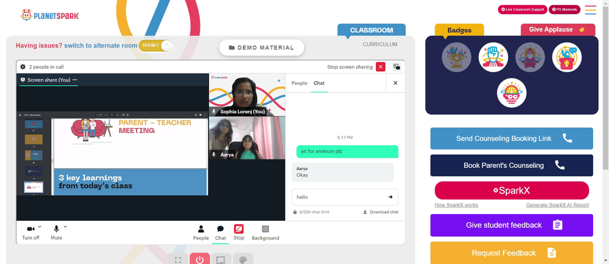Screen dimensions: 609x264
Task: Switch to the People tab in side panel
Action: (300, 83)
